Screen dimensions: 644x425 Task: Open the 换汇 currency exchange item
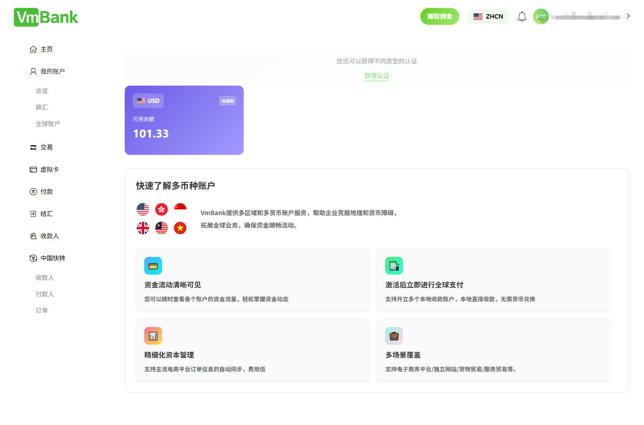tap(41, 107)
